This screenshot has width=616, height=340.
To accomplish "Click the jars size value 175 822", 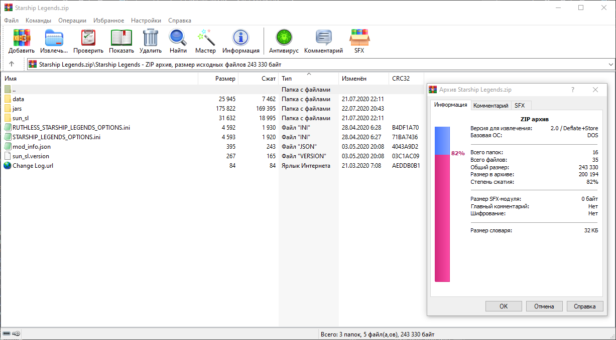I will 225,109.
